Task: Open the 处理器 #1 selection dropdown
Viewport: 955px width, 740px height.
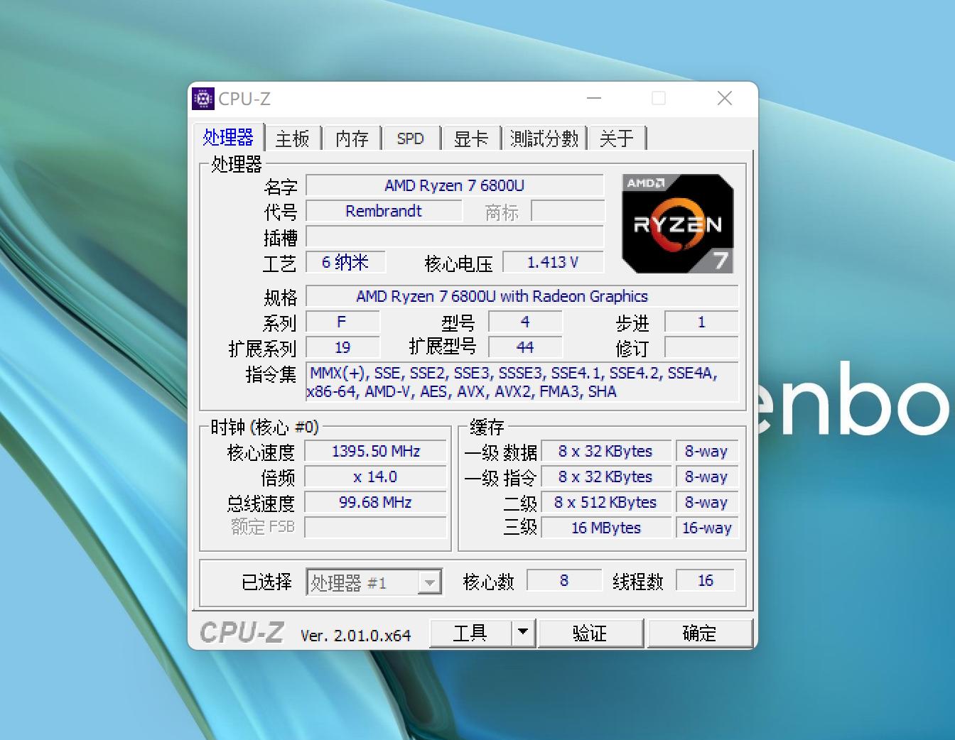Action: point(430,582)
